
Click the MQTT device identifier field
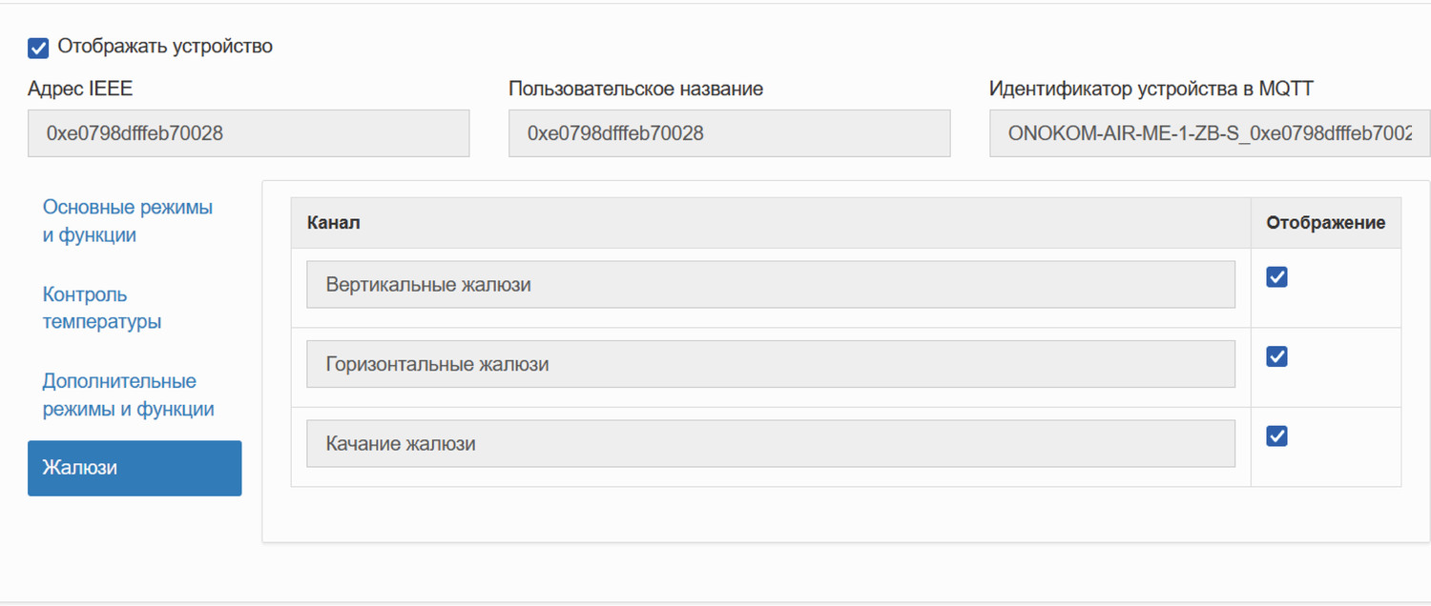coord(1209,133)
